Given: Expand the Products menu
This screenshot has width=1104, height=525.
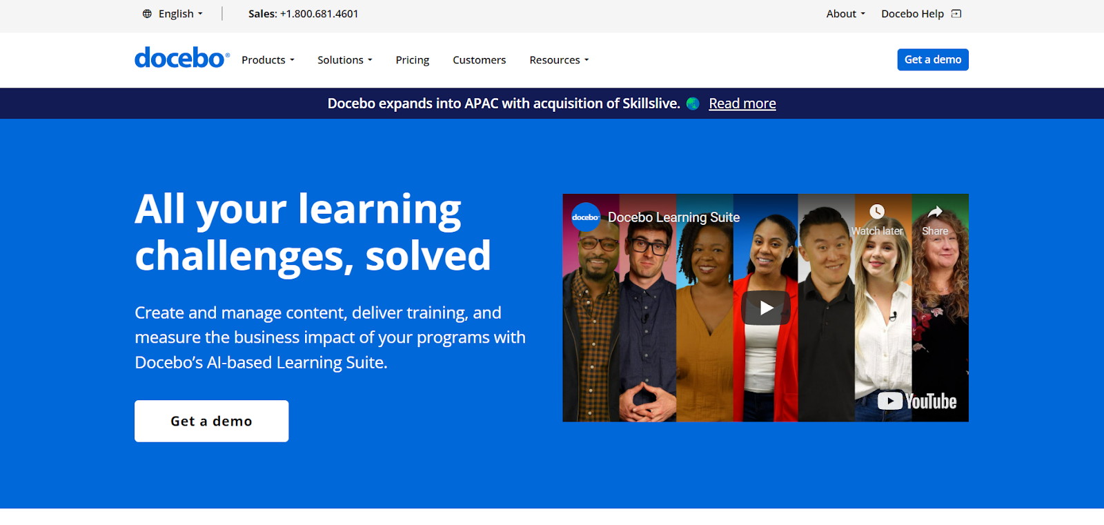Looking at the screenshot, I should pyautogui.click(x=268, y=60).
